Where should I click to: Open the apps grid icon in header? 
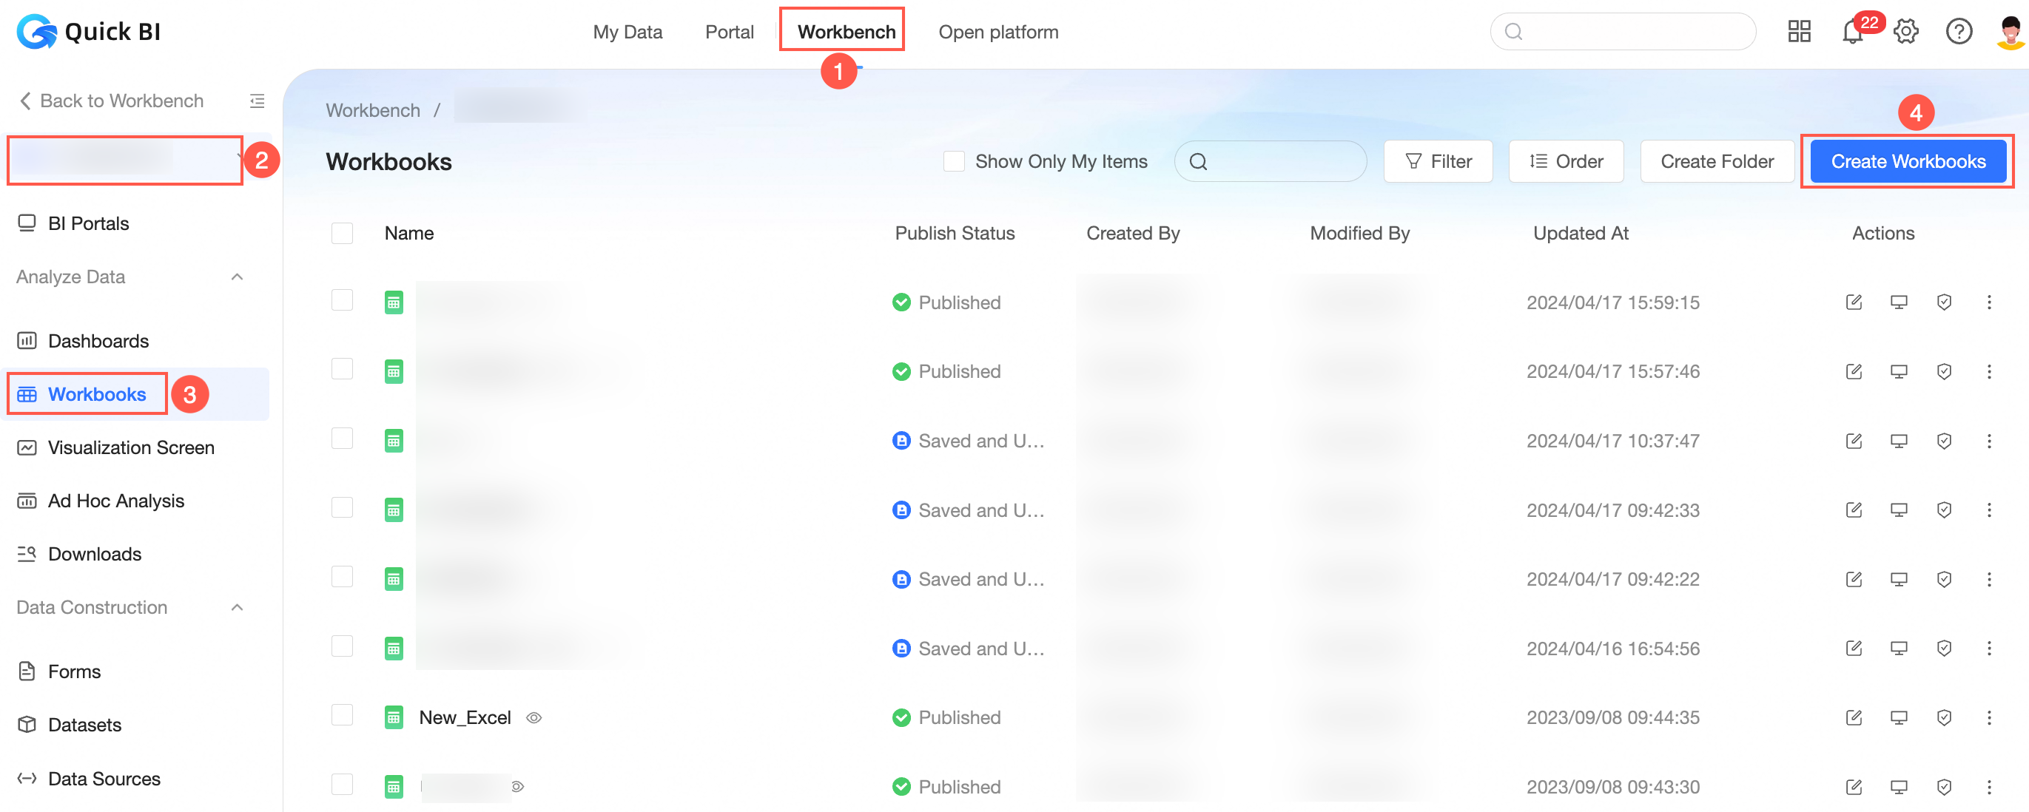1799,32
